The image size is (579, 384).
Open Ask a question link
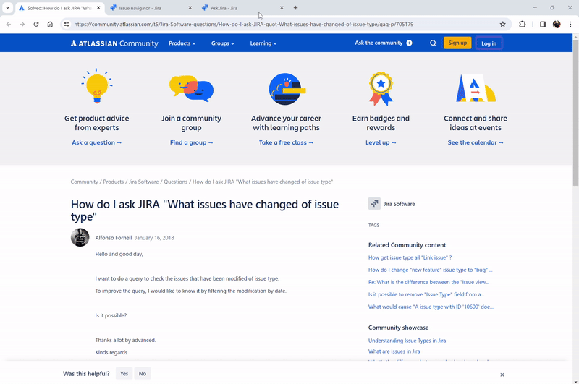(97, 142)
